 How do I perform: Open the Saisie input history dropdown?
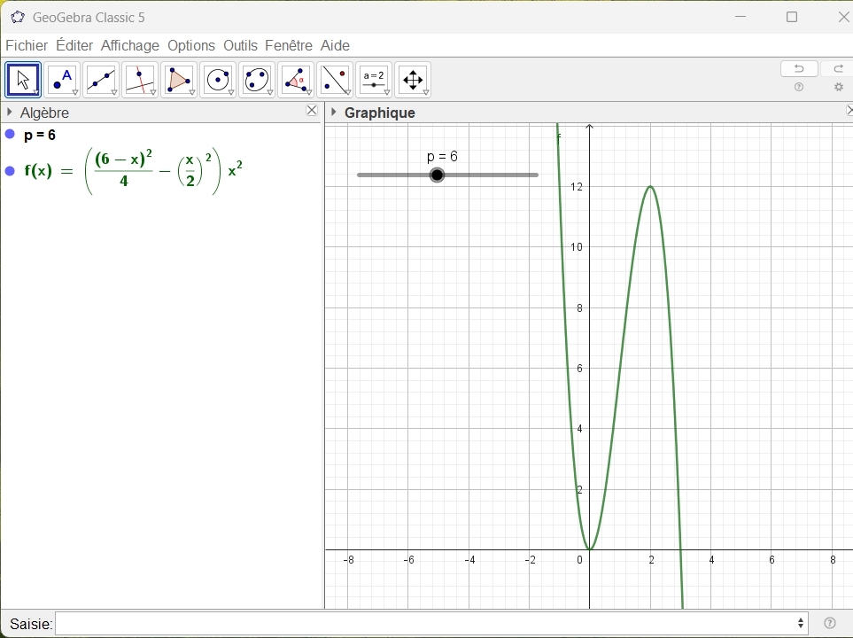click(801, 623)
